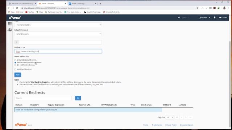Click the Wildcard column header
232x130 pixels.
click(x=167, y=105)
